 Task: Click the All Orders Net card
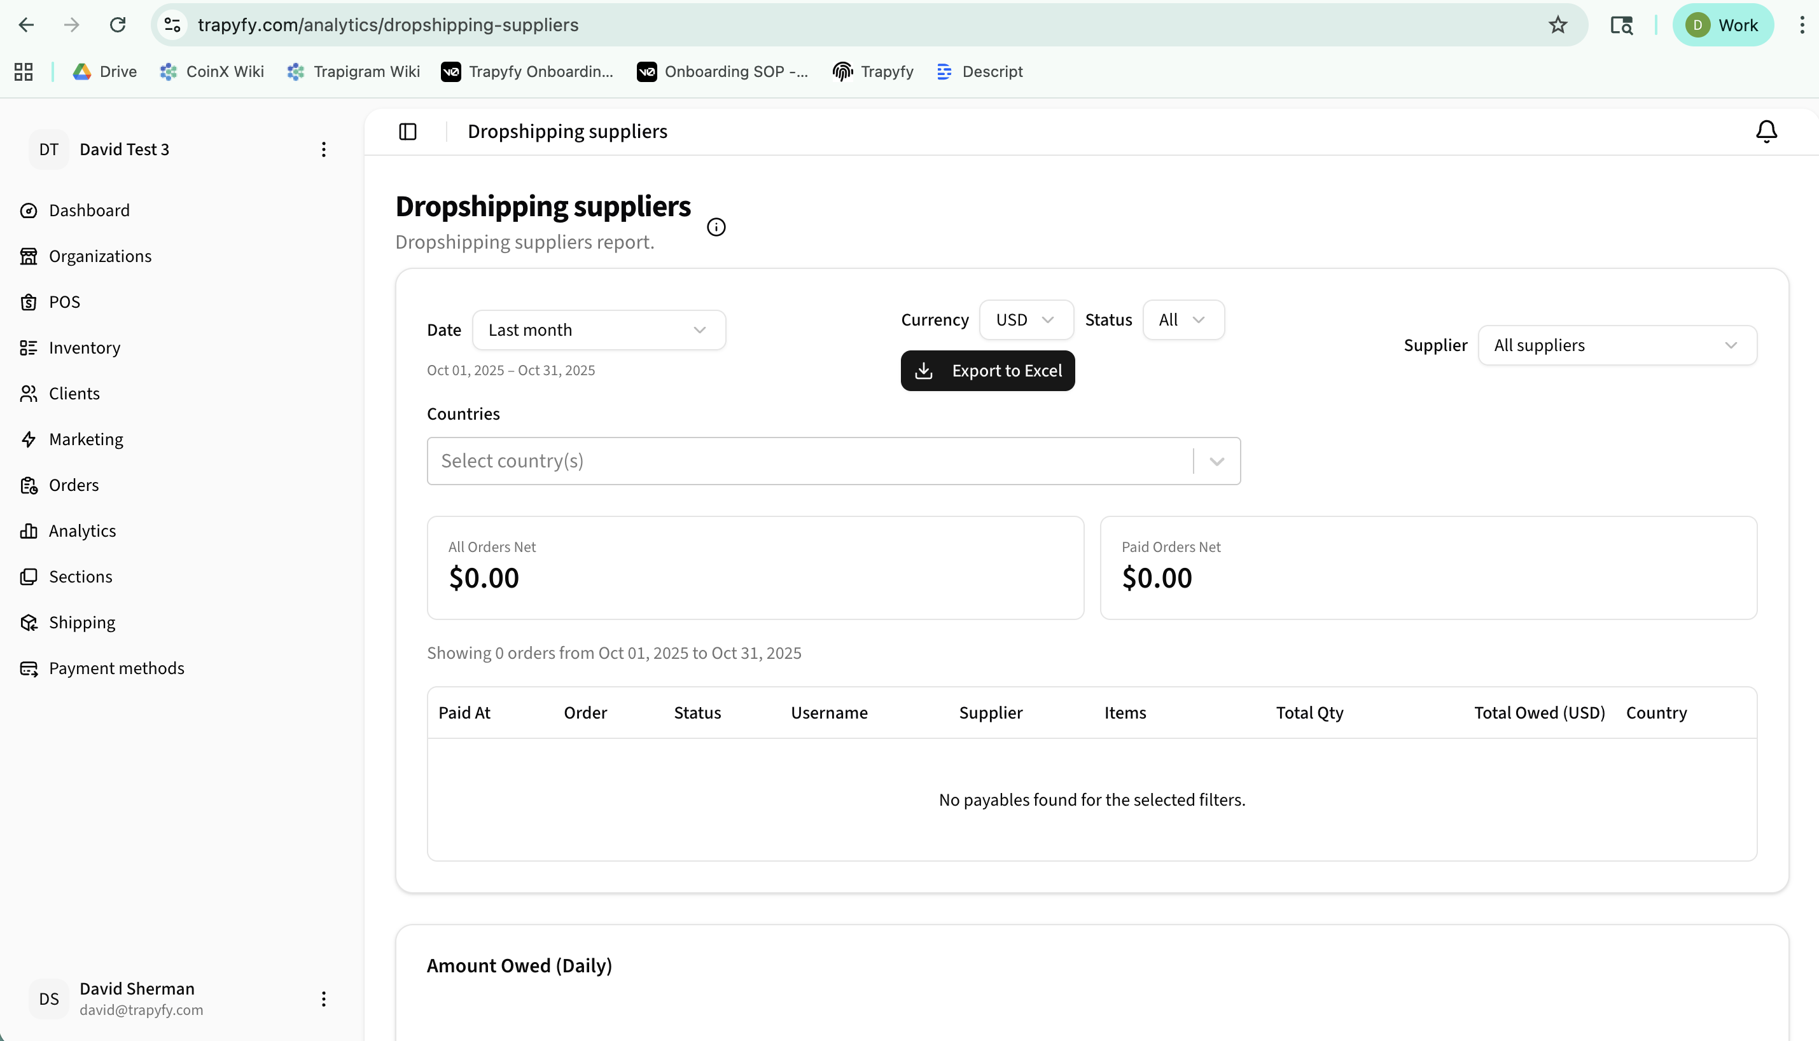pyautogui.click(x=755, y=568)
